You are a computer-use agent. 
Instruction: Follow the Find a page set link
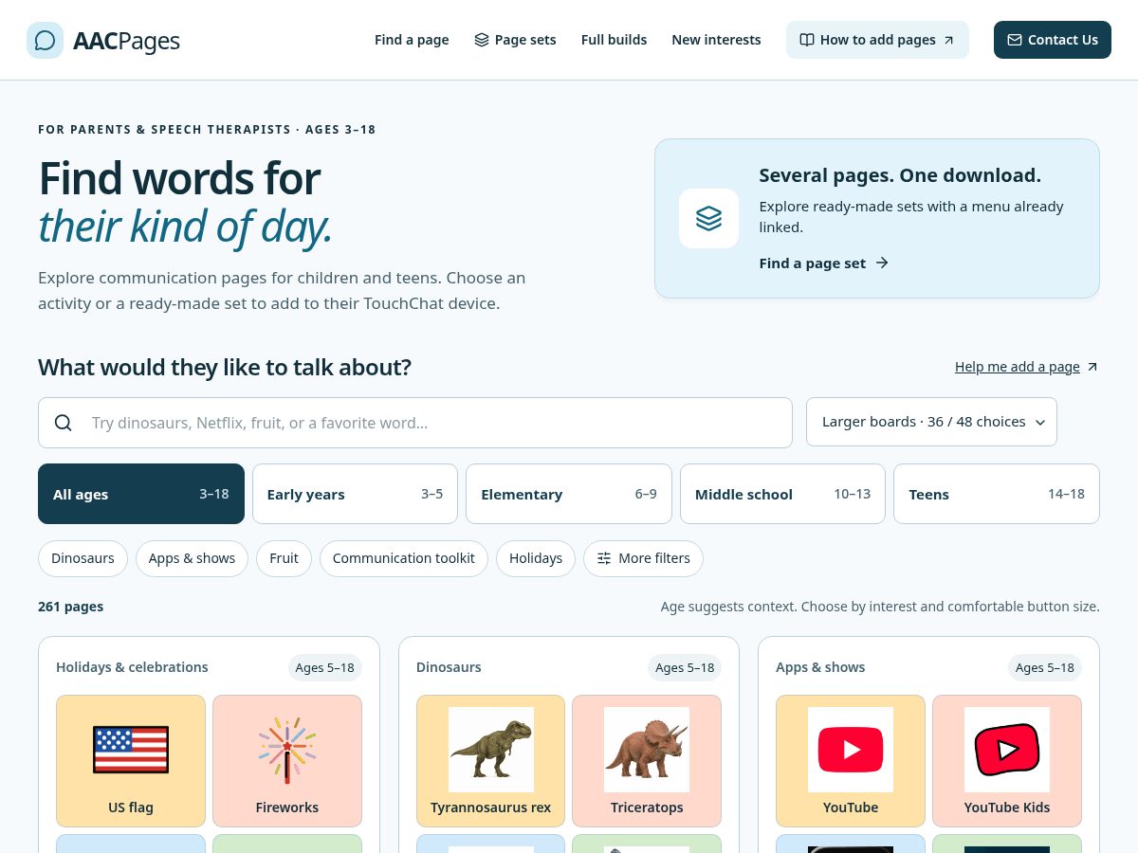[x=824, y=263]
